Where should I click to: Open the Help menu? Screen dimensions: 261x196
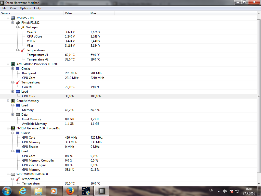37,8
